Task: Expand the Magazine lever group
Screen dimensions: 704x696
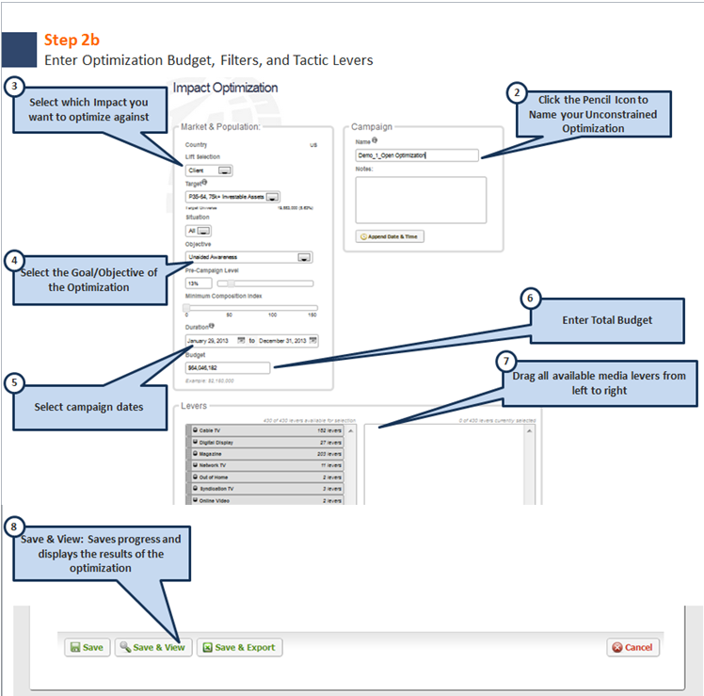Action: (x=195, y=454)
